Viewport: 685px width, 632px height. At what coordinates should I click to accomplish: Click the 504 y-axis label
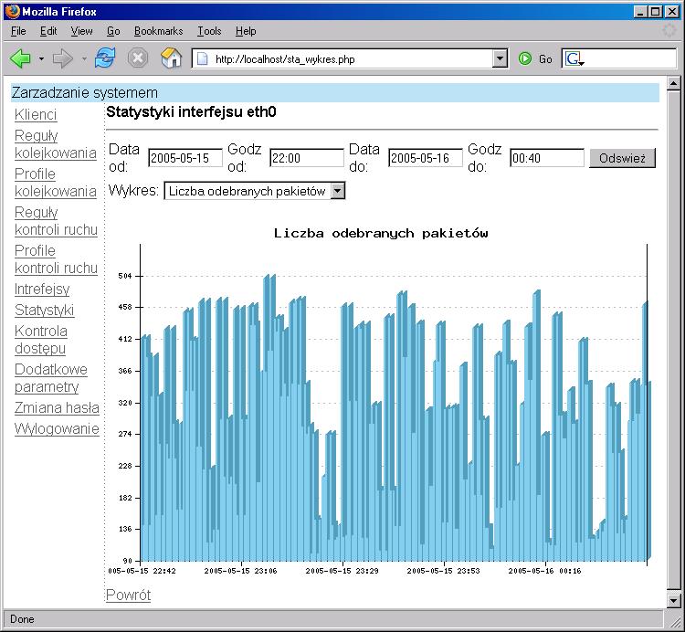tap(125, 276)
